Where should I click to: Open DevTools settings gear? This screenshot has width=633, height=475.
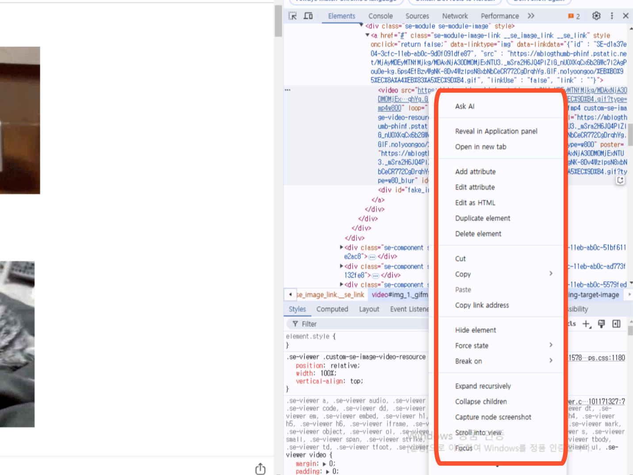click(x=596, y=16)
